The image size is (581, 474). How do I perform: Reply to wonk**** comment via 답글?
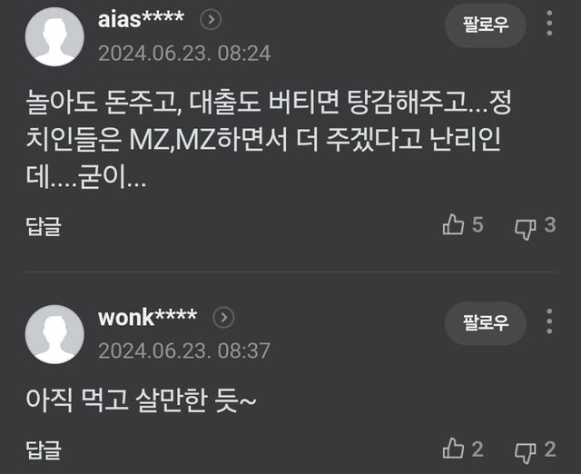point(44,449)
